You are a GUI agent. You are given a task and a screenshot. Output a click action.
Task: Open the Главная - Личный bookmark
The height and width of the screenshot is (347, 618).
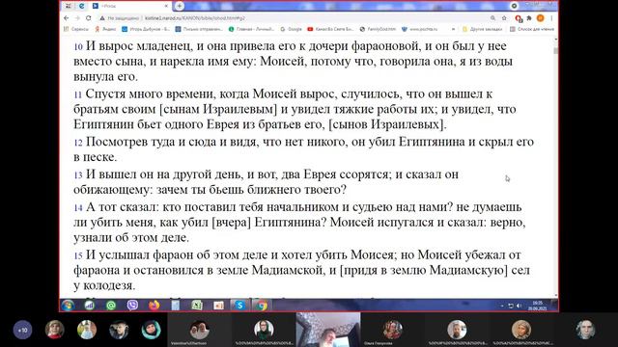[251, 29]
